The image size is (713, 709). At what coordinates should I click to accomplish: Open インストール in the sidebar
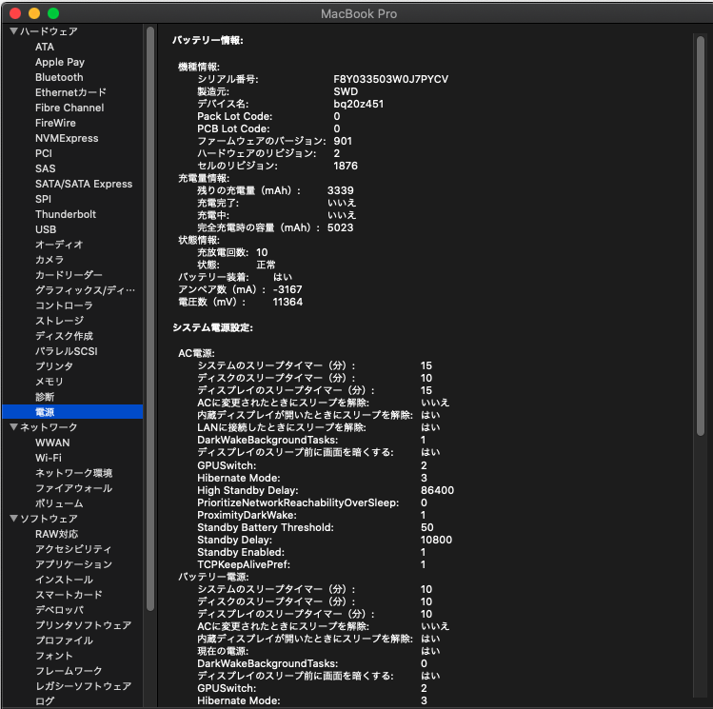64,580
